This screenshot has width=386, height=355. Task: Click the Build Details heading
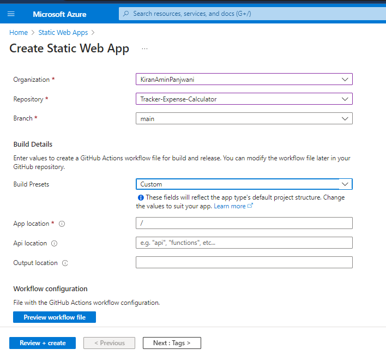[33, 145]
